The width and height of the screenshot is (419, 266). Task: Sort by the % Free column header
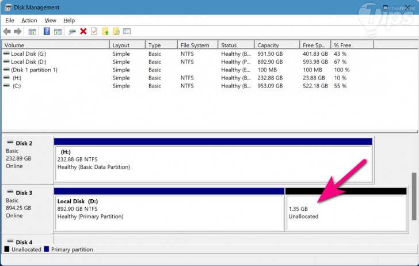[352, 45]
